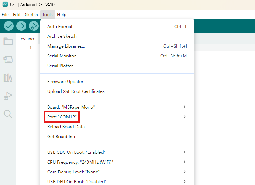Expand CPU Frequency options

coord(117,162)
